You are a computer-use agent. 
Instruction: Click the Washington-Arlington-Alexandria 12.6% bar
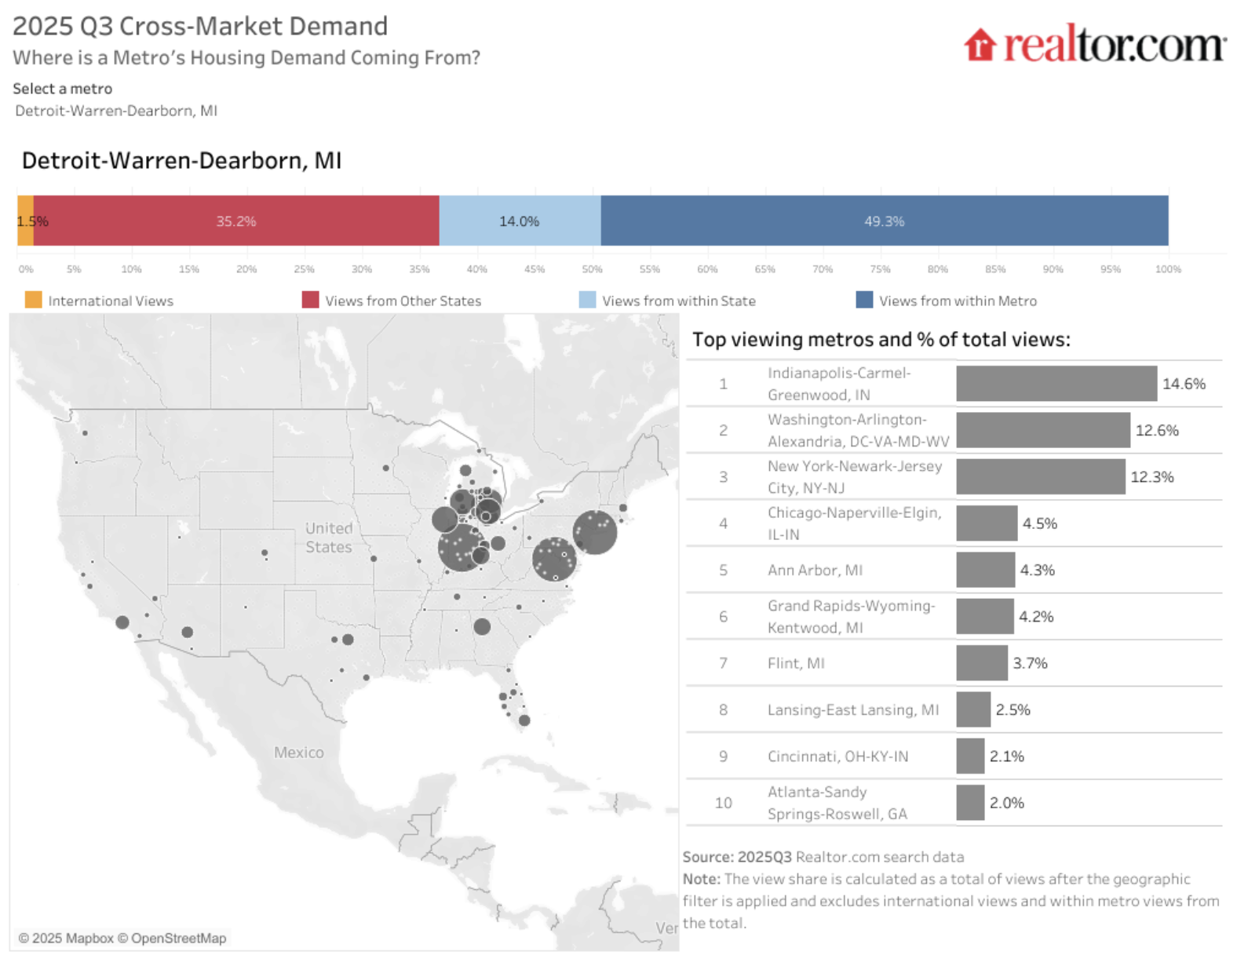[x=1042, y=430]
